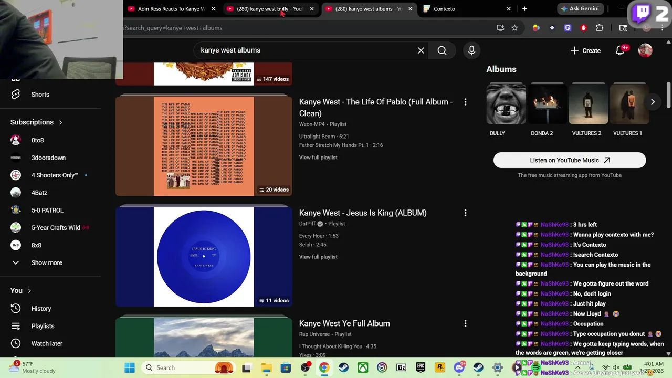Open the notifications bell
The height and width of the screenshot is (378, 672).
click(x=620, y=50)
